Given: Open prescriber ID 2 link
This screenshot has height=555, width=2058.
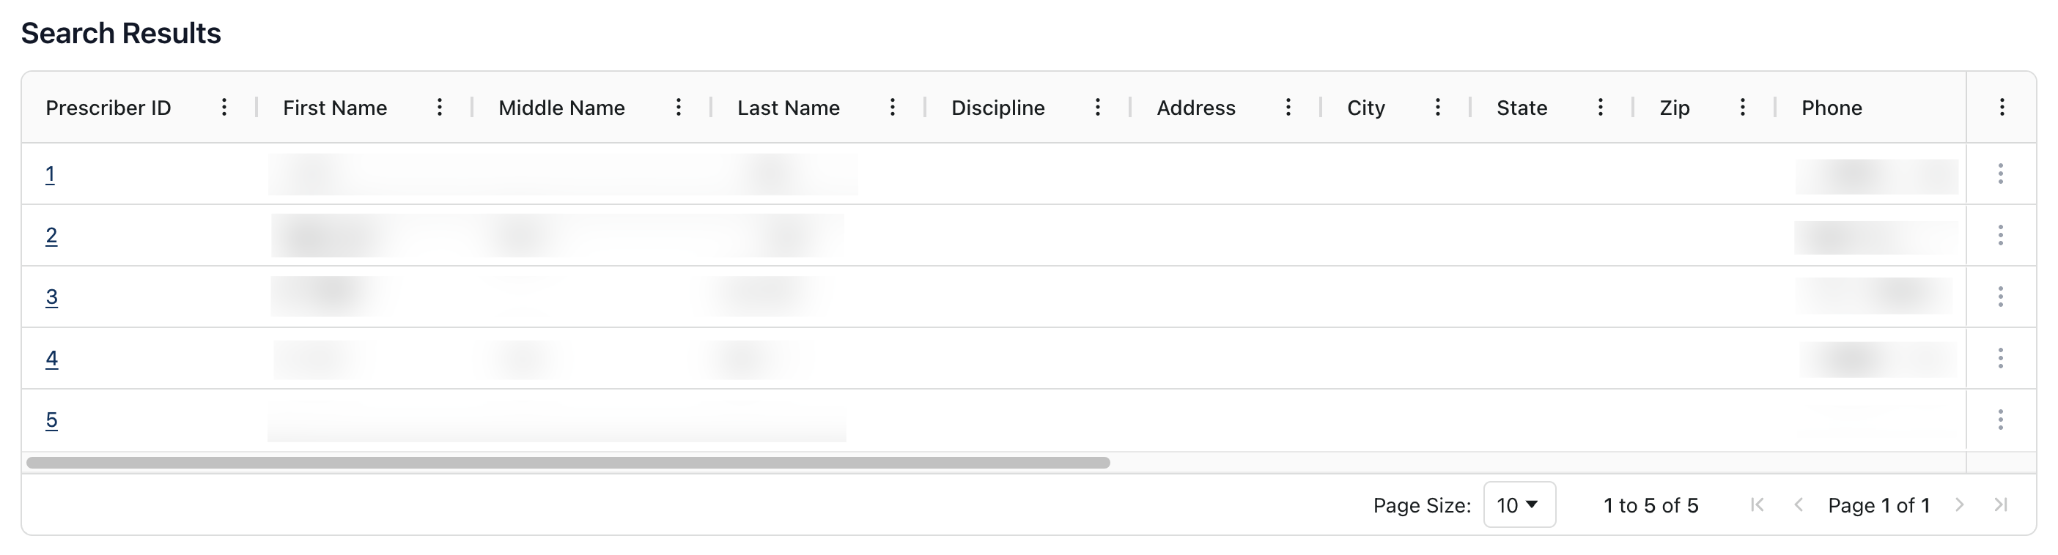Looking at the screenshot, I should (x=51, y=236).
